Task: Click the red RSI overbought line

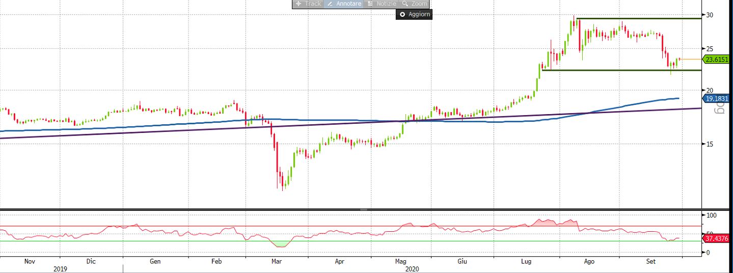Action: pos(153,226)
